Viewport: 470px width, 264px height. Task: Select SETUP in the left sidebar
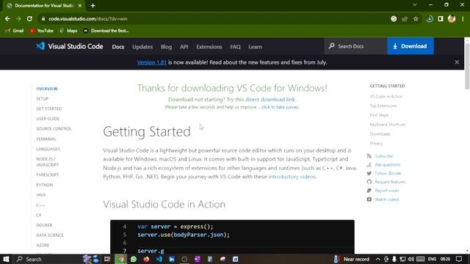pyautogui.click(x=43, y=99)
